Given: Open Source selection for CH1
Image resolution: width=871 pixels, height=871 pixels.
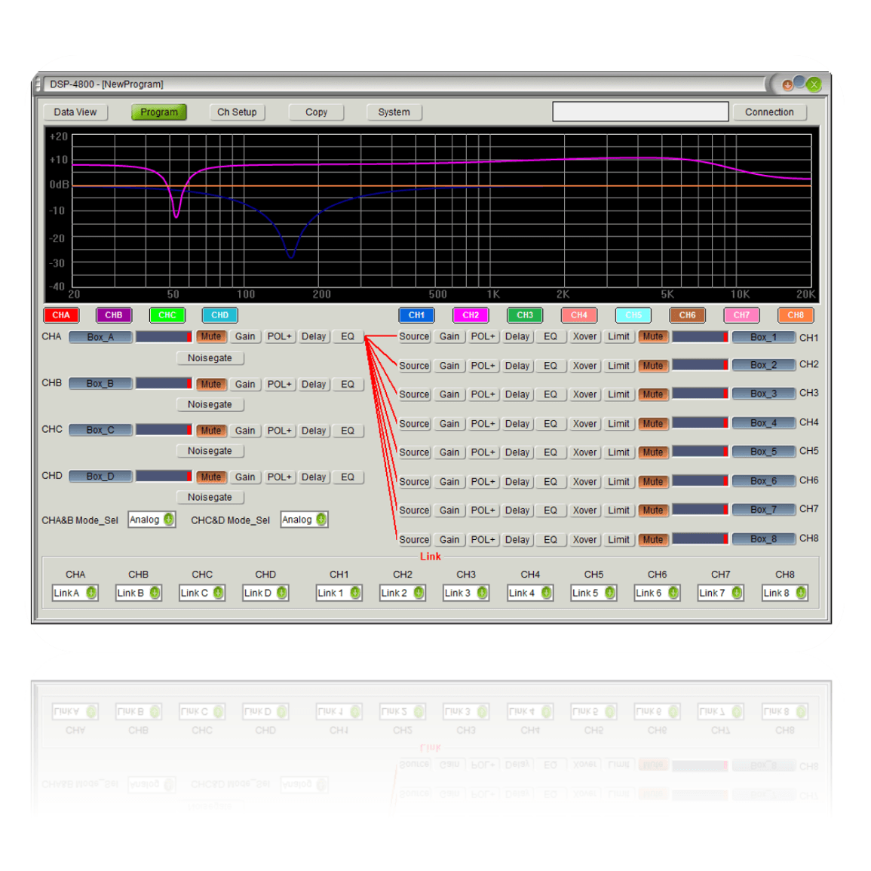Looking at the screenshot, I should [x=415, y=336].
